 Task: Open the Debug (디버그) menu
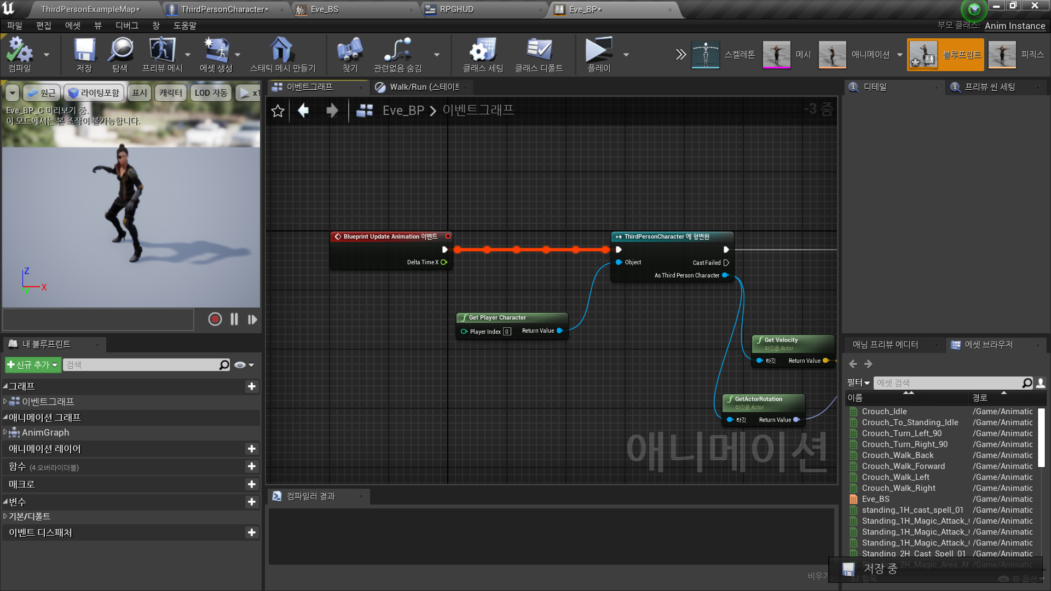pos(126,26)
